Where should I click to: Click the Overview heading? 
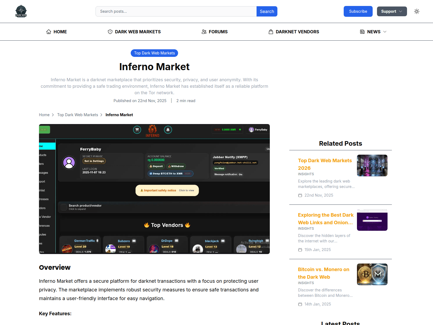(x=55, y=267)
